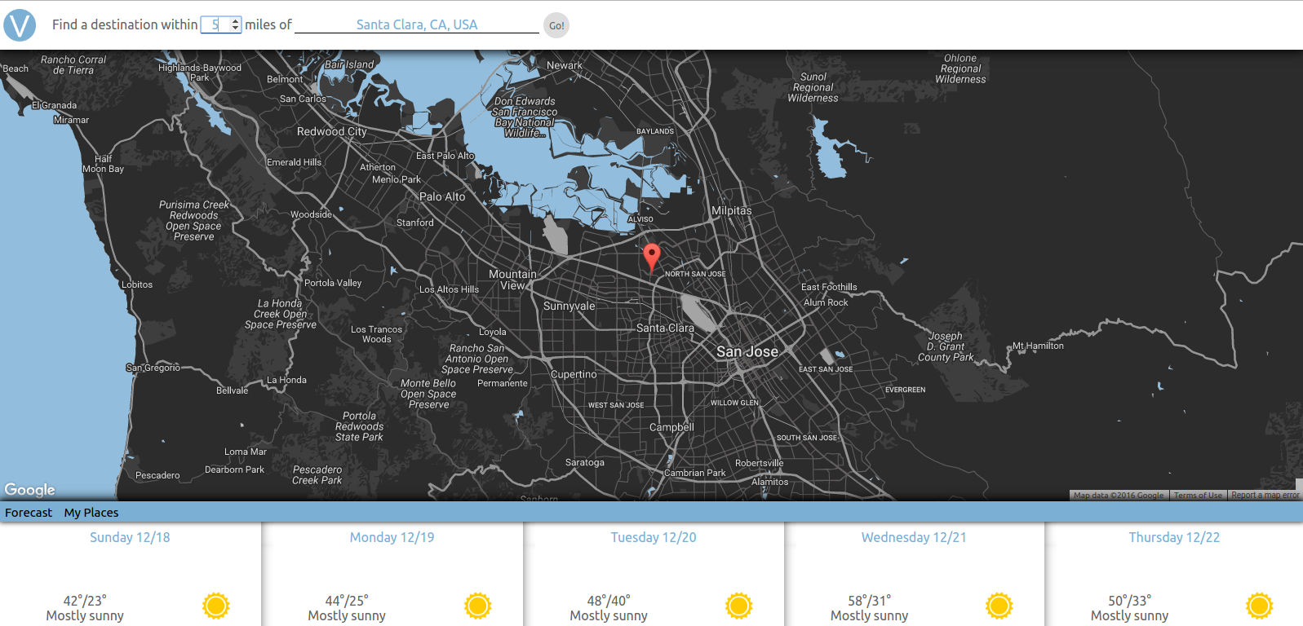The height and width of the screenshot is (626, 1303).
Task: Select the Tuesday 12/20 forecast heading
Action: (654, 537)
